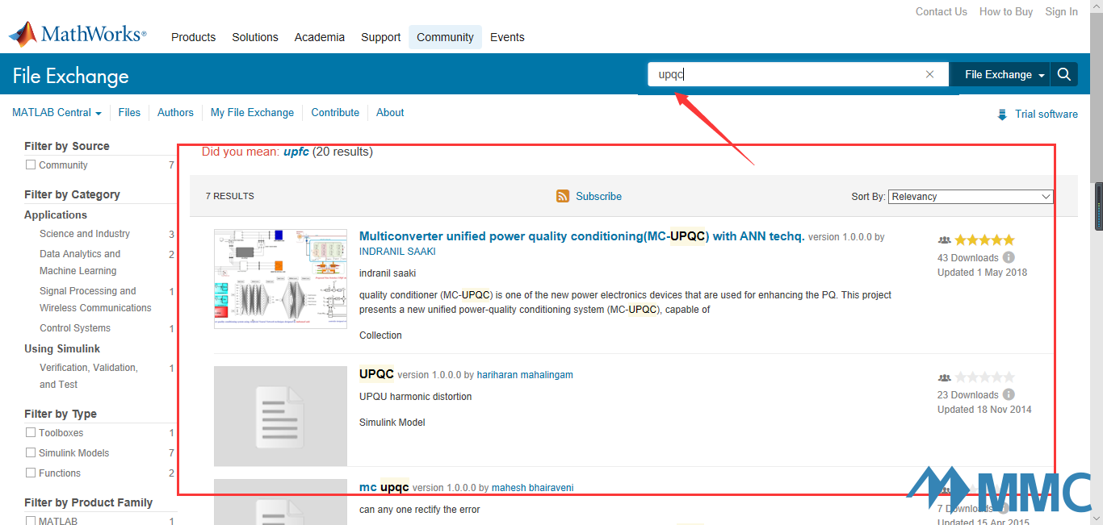Viewport: 1103px width, 525px height.
Task: Open the Contribute tab
Action: click(335, 113)
